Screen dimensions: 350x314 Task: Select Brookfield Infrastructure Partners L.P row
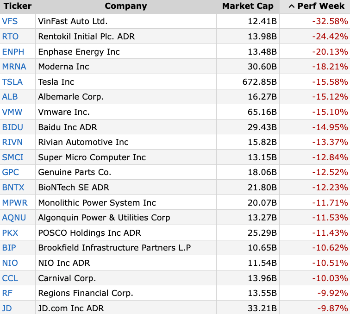point(114,248)
